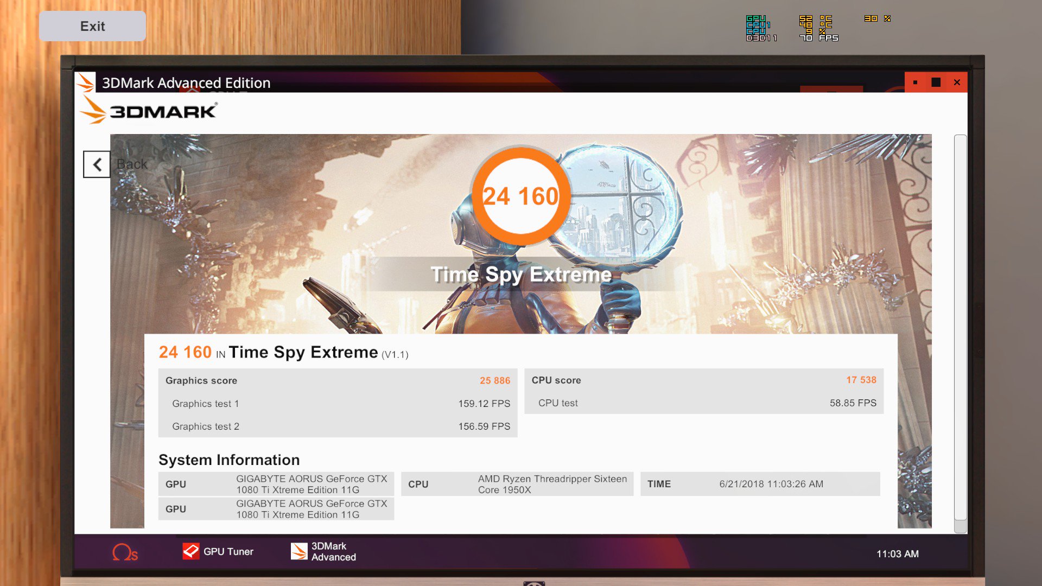This screenshot has height=586, width=1042.
Task: Open the OS start menu icon
Action: [x=125, y=552]
